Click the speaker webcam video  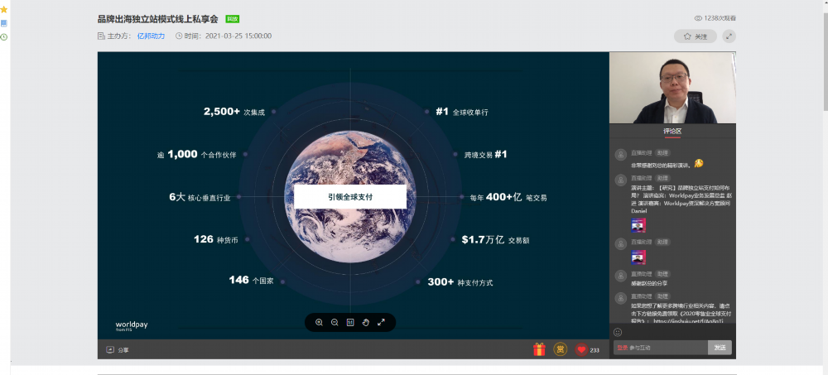click(x=672, y=88)
